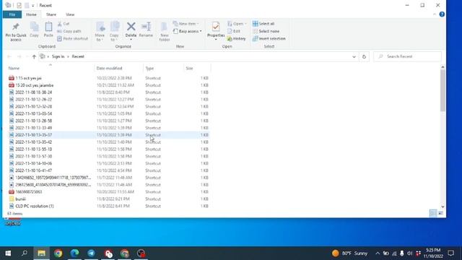Switch to the View ribbon tab
The width and height of the screenshot is (462, 260).
click(70, 14)
